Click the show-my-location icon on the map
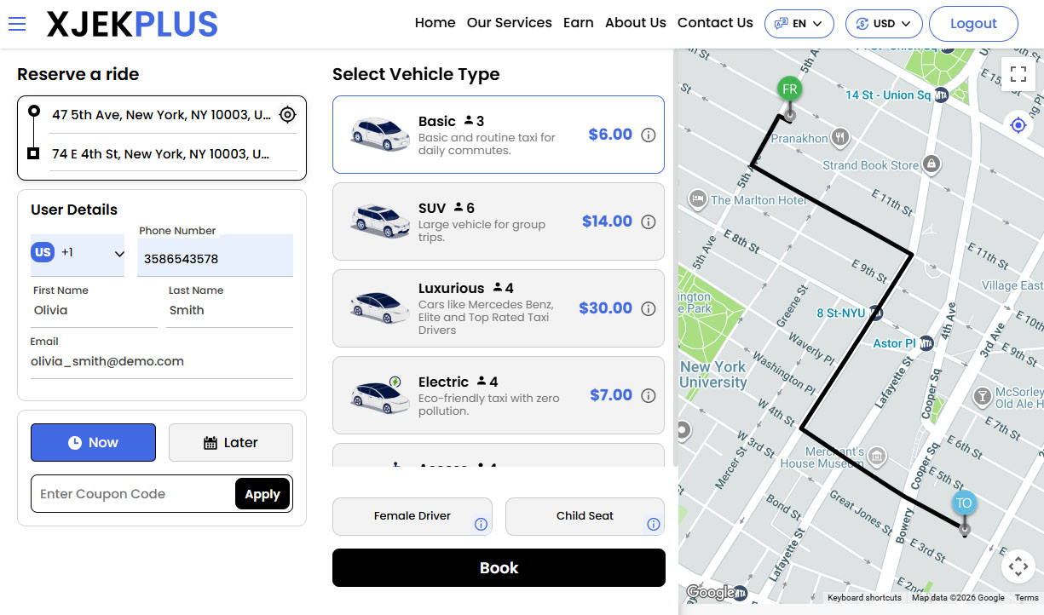Viewport: 1044px width, 615px height. point(1018,125)
